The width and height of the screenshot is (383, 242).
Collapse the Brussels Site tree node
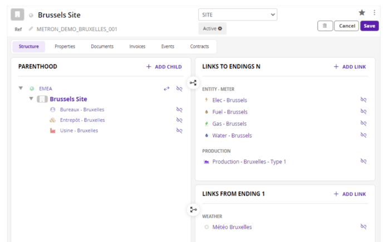pos(32,99)
